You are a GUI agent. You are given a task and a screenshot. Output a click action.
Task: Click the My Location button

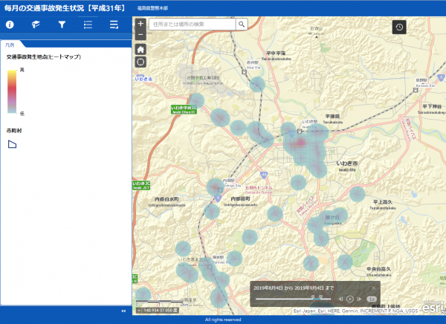(x=140, y=62)
